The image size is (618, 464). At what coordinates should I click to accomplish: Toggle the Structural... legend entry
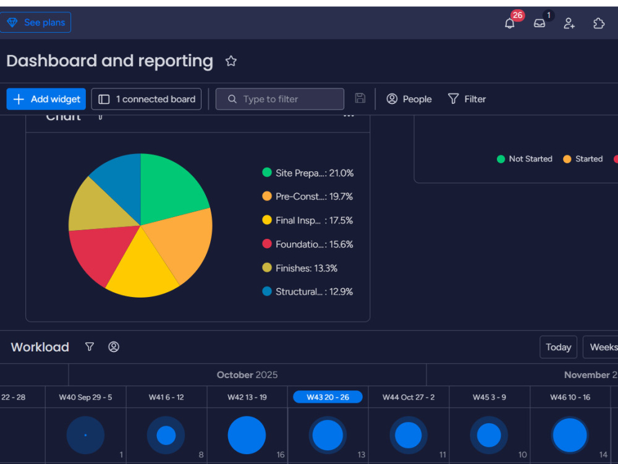pos(307,291)
